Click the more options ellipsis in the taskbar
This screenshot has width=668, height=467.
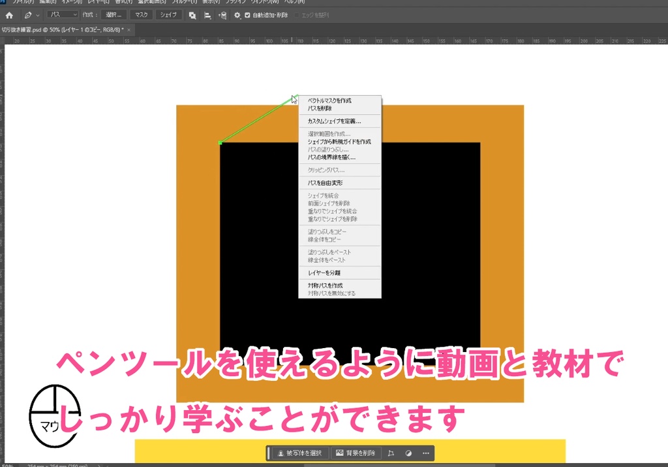pos(426,453)
